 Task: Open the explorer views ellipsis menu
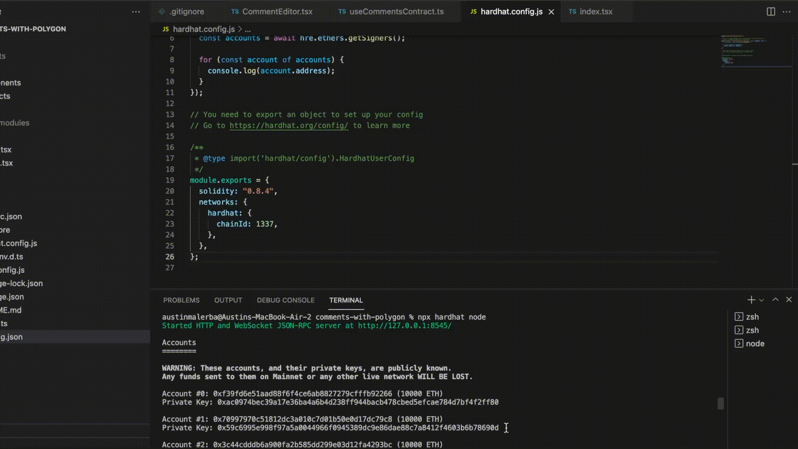pyautogui.click(x=136, y=12)
